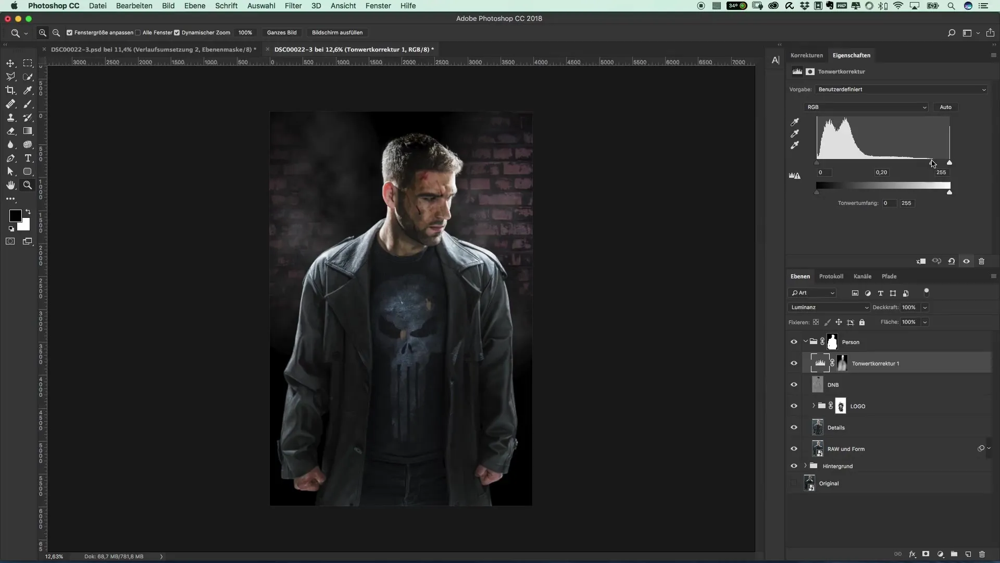This screenshot has height=563, width=1000.
Task: Toggle Dynamischer Zoom checkbox
Action: (x=177, y=32)
